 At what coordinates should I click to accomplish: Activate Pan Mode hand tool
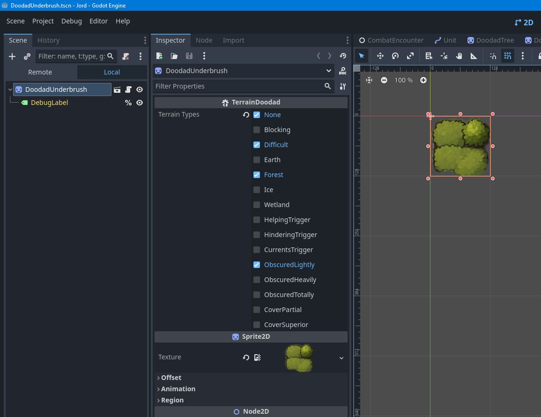[x=459, y=56]
